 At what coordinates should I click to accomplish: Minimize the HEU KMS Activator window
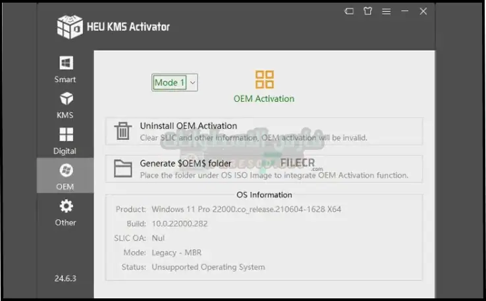pos(405,11)
